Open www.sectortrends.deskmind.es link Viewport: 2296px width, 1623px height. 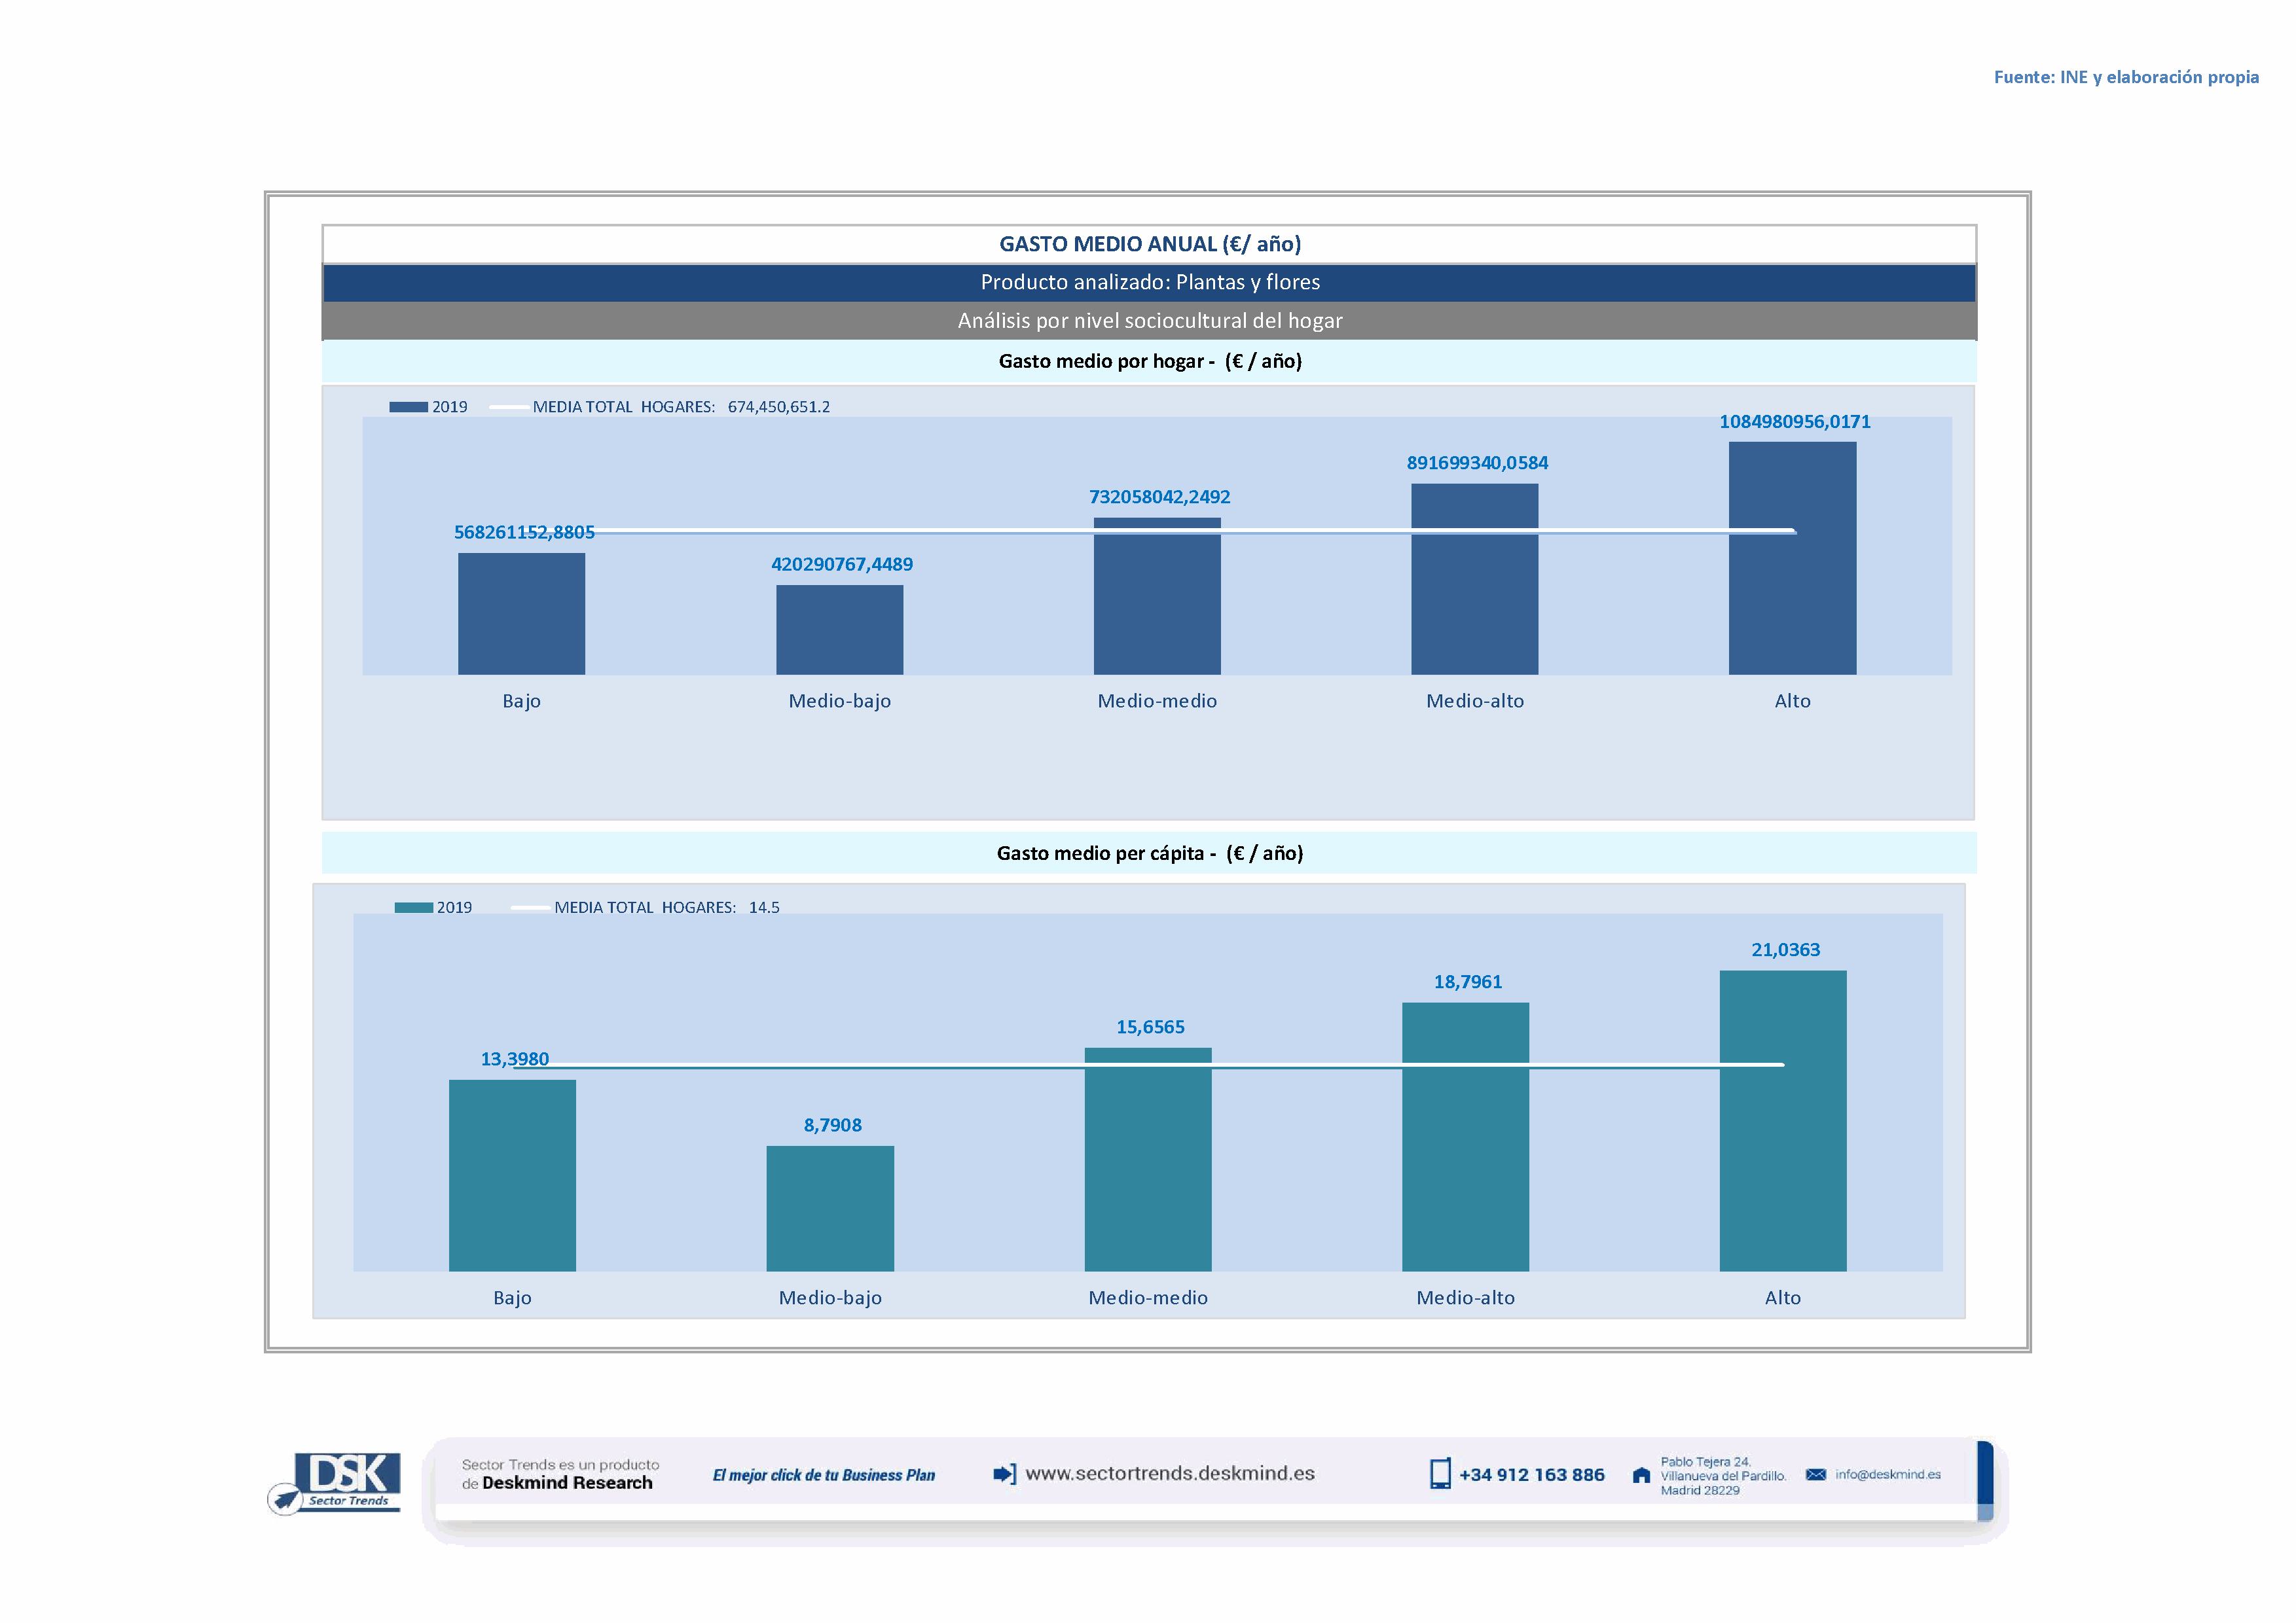[1170, 1473]
